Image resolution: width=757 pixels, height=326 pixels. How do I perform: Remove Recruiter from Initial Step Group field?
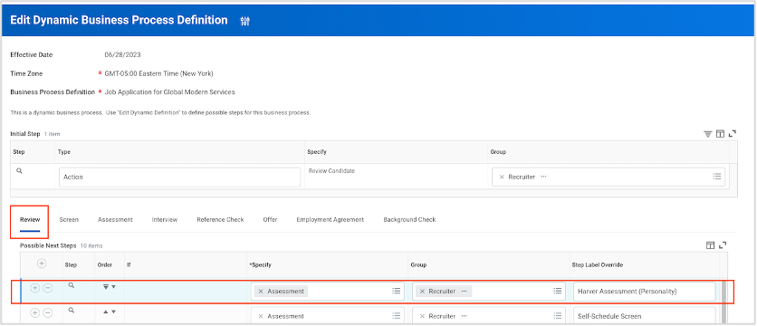[502, 177]
